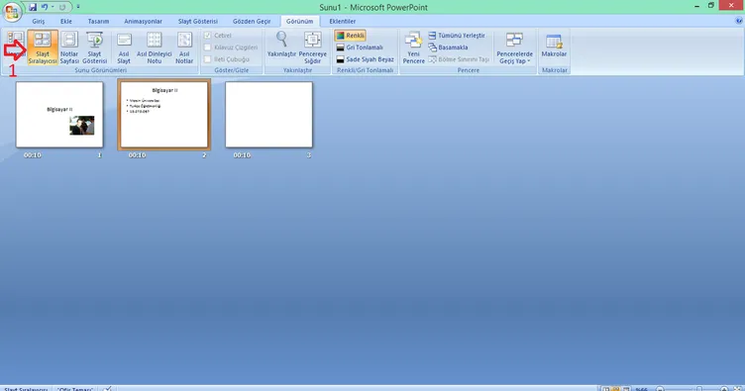This screenshot has width=745, height=391.
Task: Switch to Gözden Geçir tab
Action: 252,22
